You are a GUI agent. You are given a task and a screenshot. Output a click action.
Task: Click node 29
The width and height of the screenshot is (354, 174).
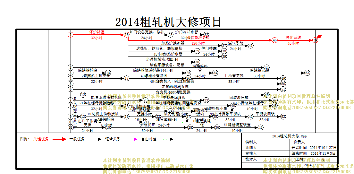(x=197, y=51)
